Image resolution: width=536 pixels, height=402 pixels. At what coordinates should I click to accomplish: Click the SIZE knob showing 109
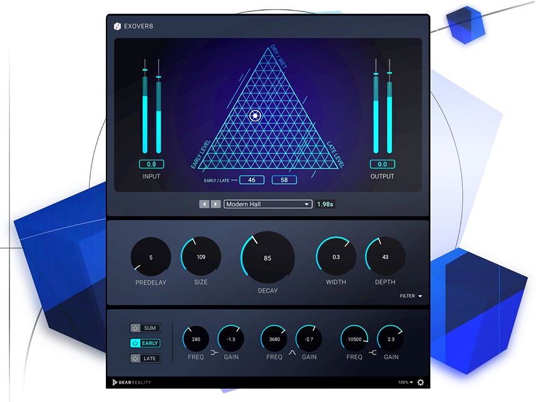point(201,256)
